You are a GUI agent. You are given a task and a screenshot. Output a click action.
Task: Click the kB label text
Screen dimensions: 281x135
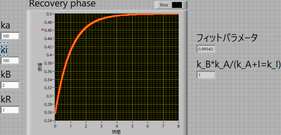click(6, 75)
